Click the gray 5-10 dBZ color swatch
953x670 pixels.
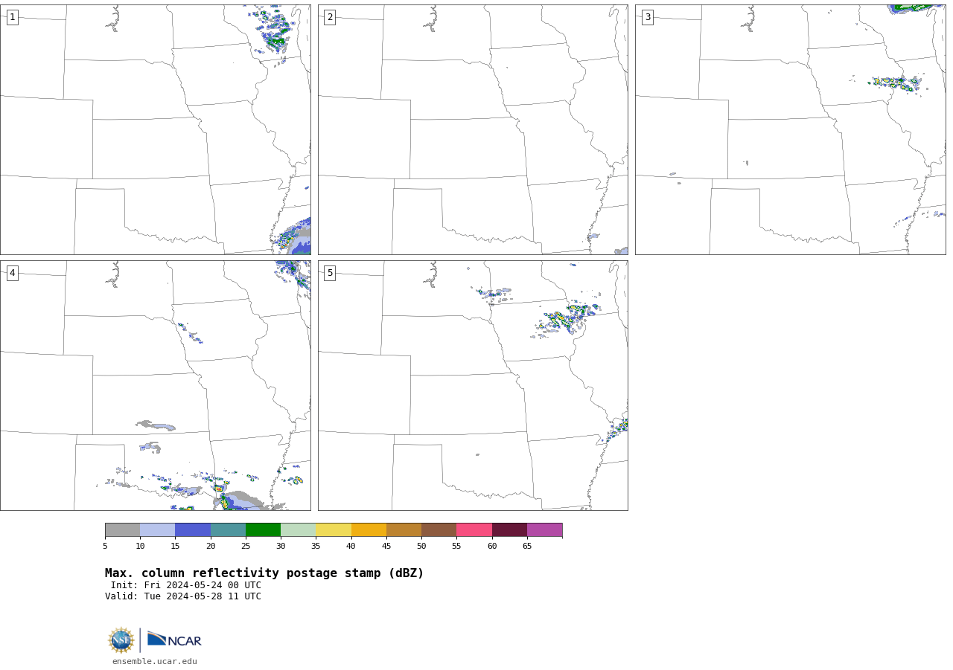pos(122,529)
